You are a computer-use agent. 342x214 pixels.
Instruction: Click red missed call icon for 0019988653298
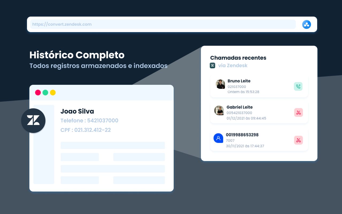click(x=298, y=140)
